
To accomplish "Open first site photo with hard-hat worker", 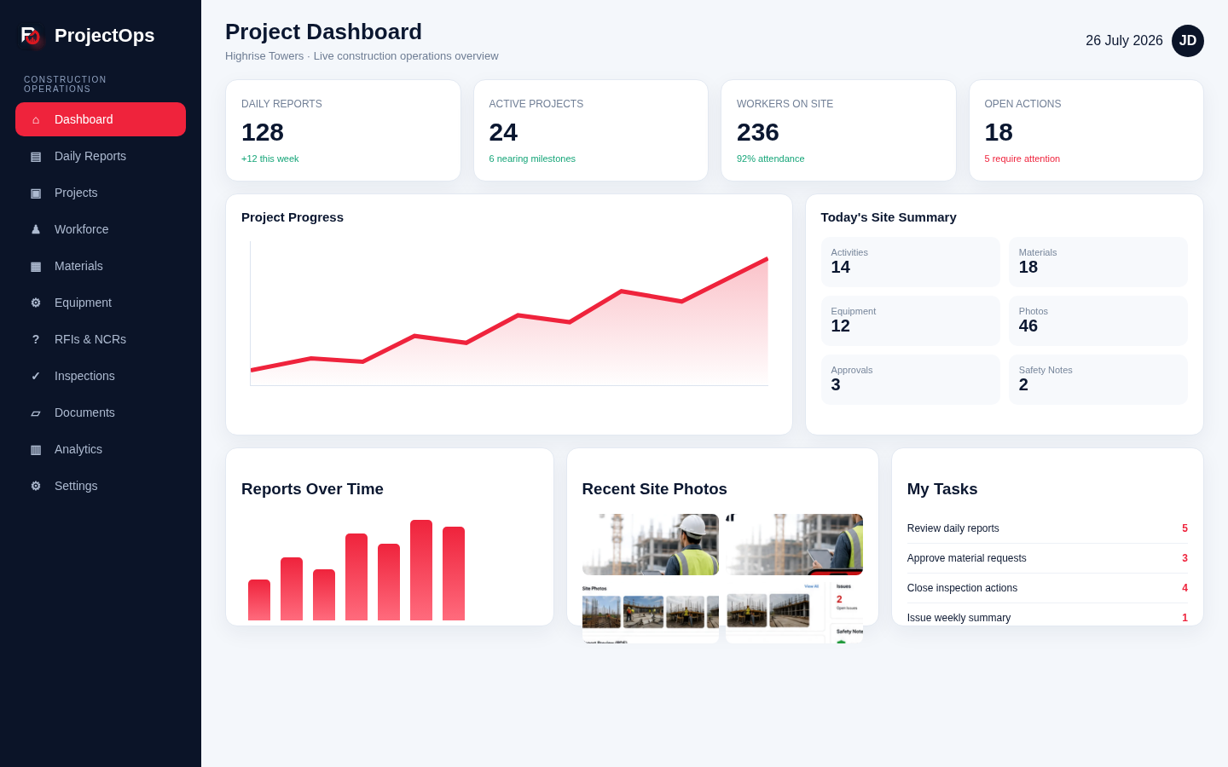I will click(651, 545).
